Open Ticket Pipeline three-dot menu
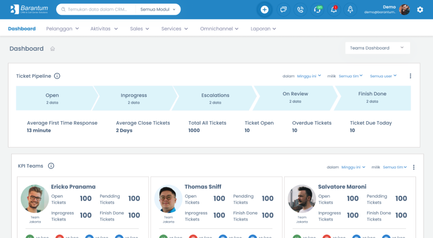This screenshot has height=238, width=433. 410,76
